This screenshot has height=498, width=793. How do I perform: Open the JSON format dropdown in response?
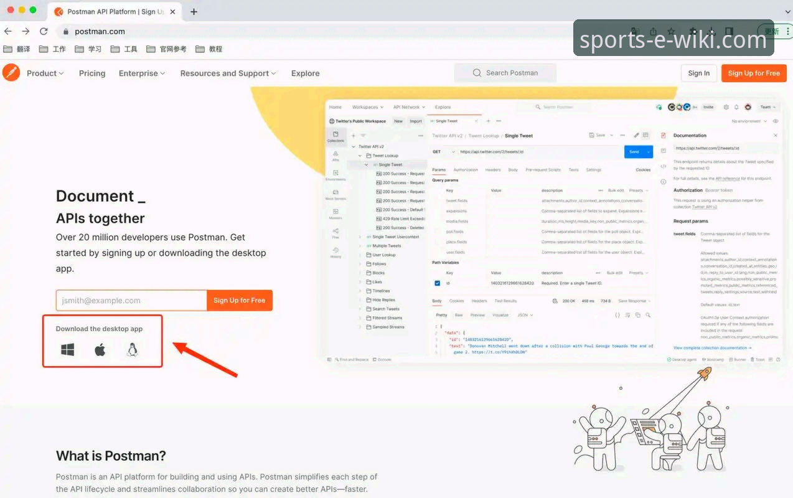(526, 315)
